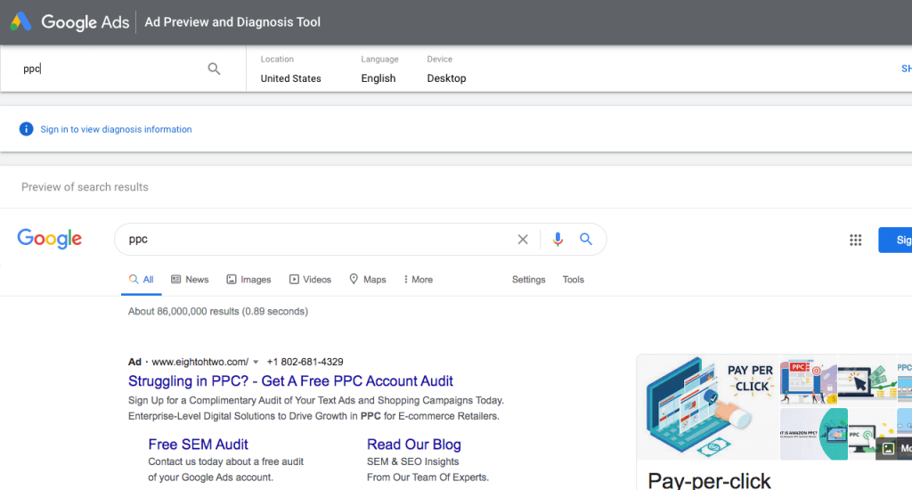
Task: Click the image icon on the picture strip
Action: click(x=888, y=449)
